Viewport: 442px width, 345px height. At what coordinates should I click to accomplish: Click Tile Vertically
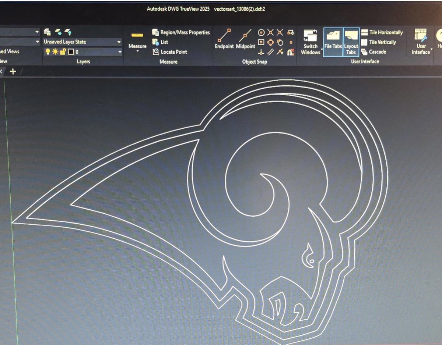378,42
